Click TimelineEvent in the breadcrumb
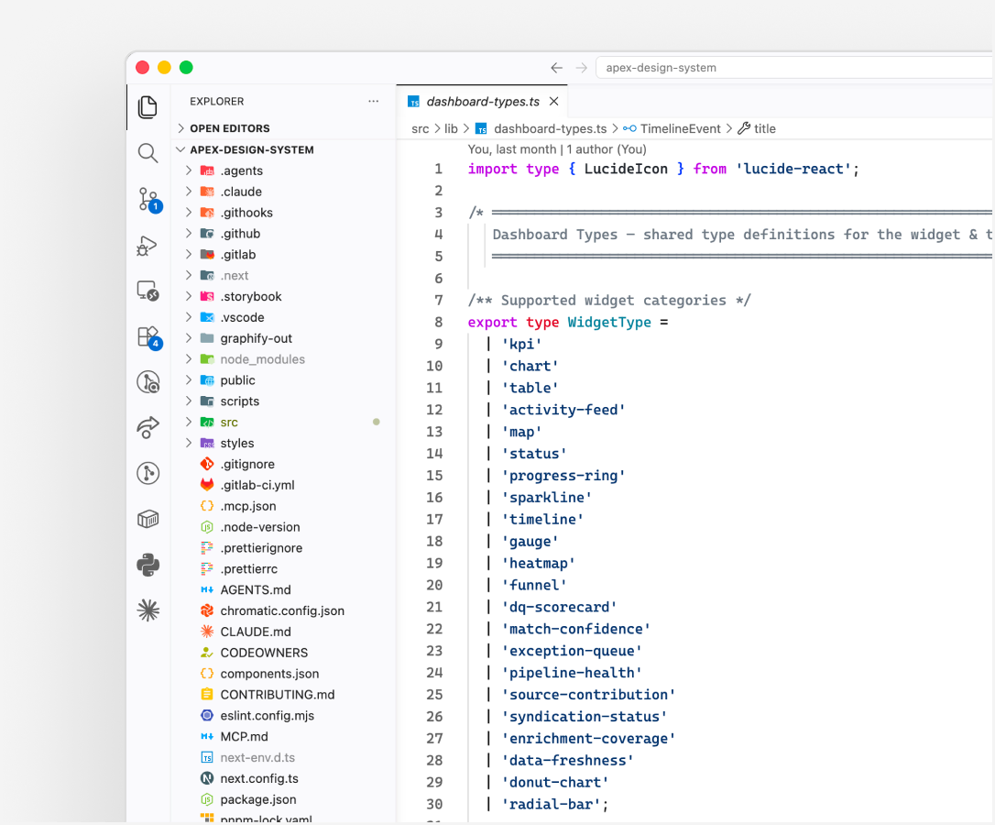The height and width of the screenshot is (825, 995). (x=680, y=129)
